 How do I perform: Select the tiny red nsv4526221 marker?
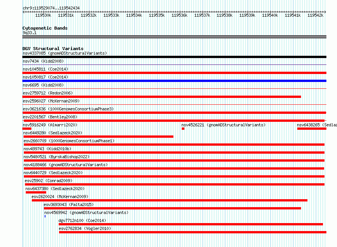click(183, 129)
